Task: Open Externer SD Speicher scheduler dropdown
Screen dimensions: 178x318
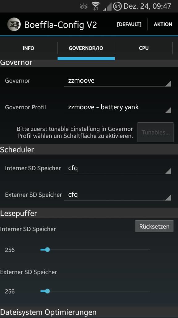Action: (118, 195)
